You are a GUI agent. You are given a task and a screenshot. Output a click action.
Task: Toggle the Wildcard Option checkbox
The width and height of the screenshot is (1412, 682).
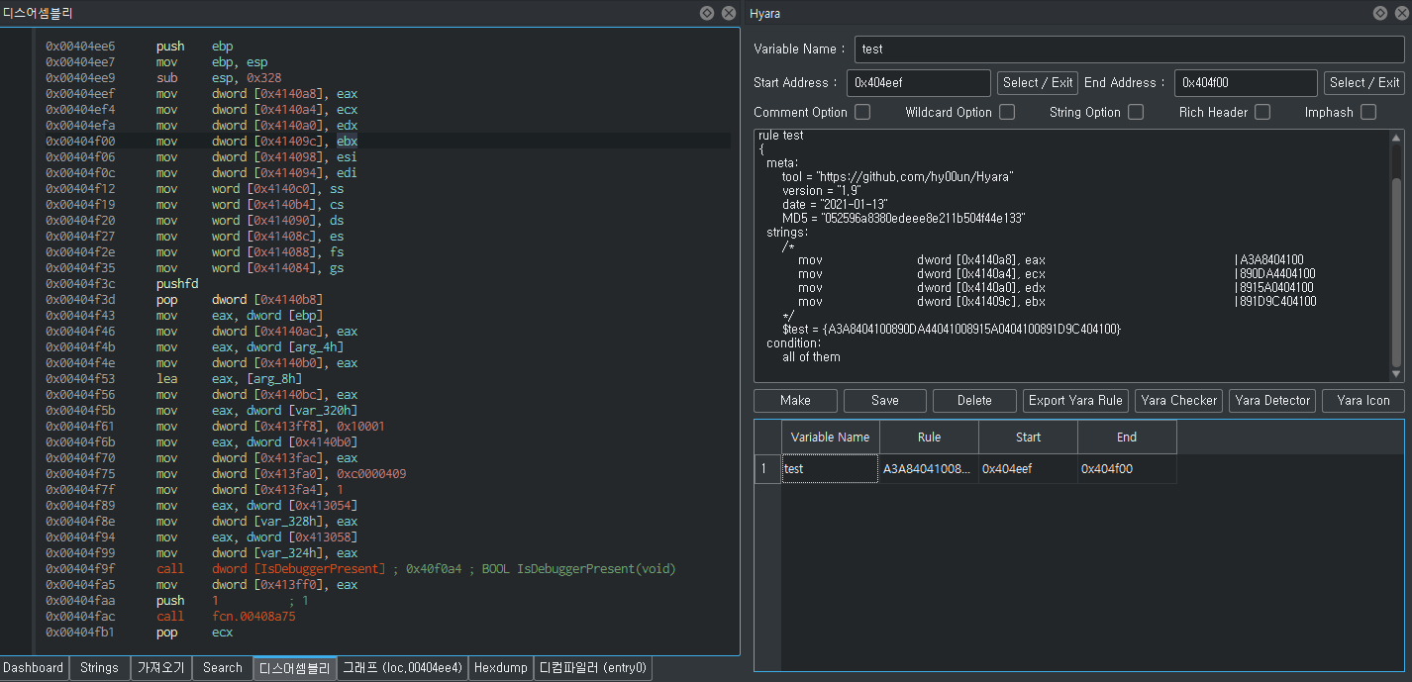tap(1006, 112)
